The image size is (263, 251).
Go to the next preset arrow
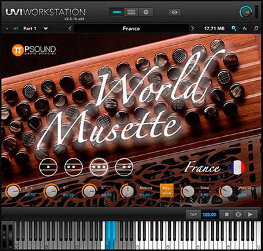[193, 28]
